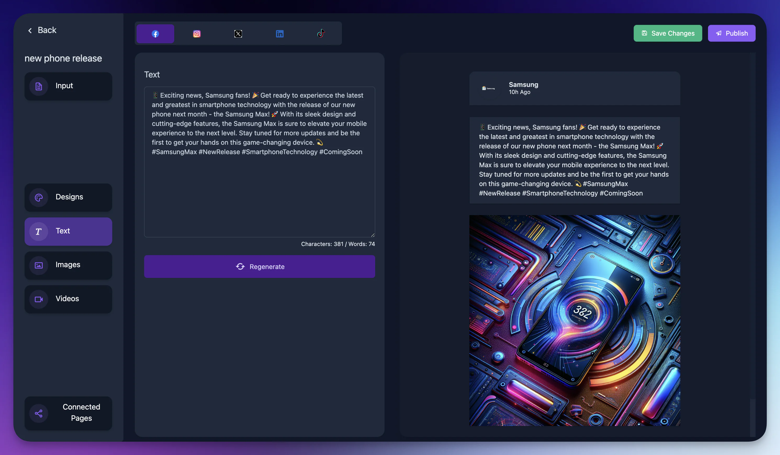The width and height of the screenshot is (780, 455).
Task: Switch to the Facebook platform tab
Action: tap(155, 33)
